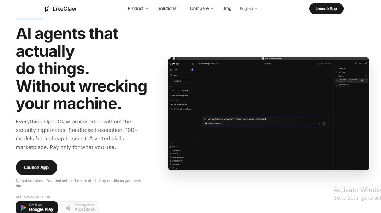Open the WIZE app preview image
Image resolution: width=381 pixels, height=213 pixels.
(269, 114)
